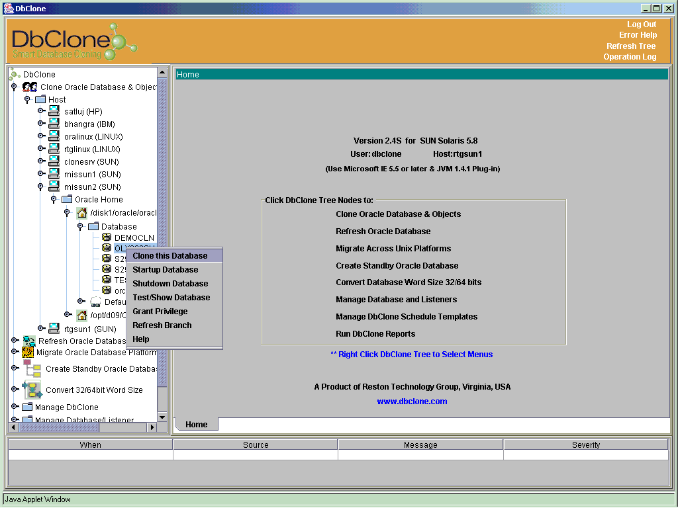678x508 pixels.
Task: Collapse the Database folder node
Action: [x=80, y=226]
